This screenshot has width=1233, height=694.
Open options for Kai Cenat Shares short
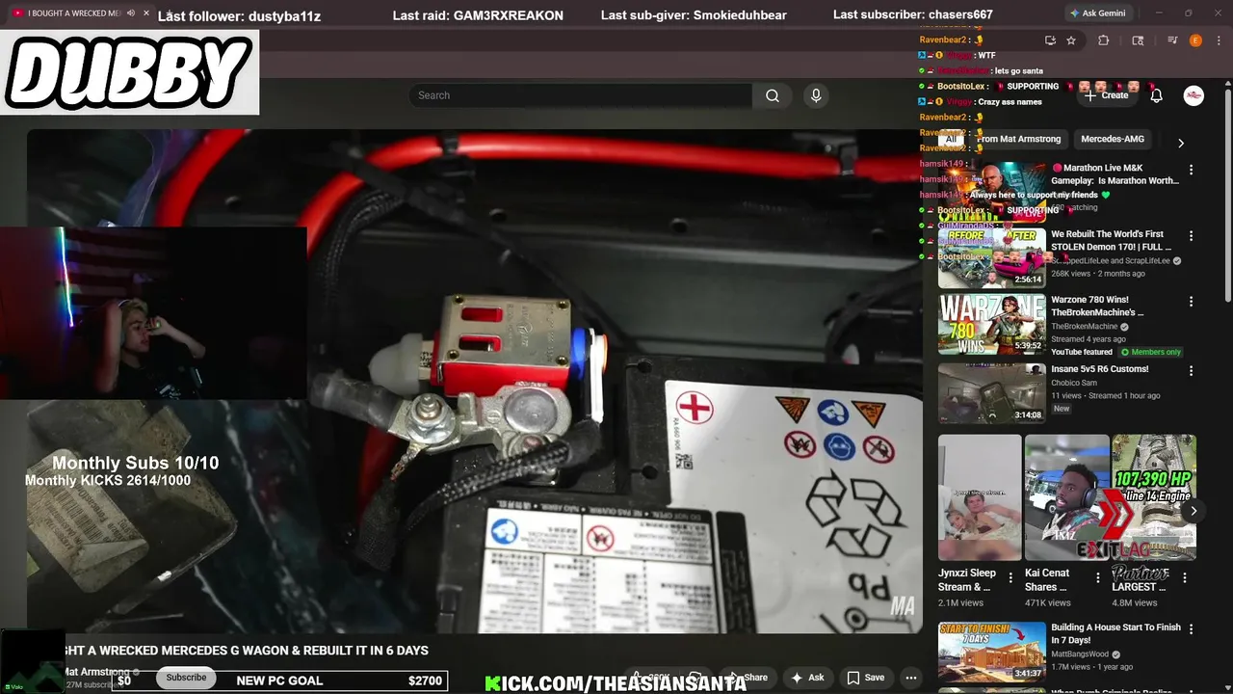1097,578
